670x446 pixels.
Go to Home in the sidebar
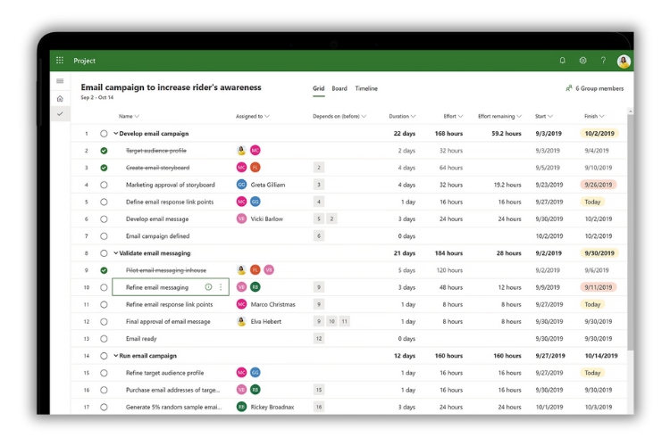click(x=60, y=98)
